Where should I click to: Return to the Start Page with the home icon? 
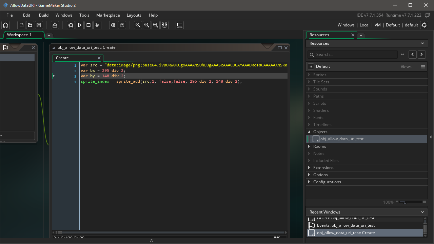coord(5,25)
